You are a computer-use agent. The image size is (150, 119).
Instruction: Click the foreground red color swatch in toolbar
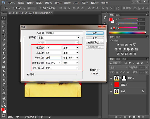[3, 109]
